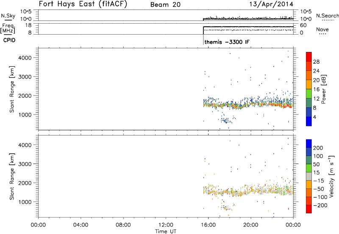Click the "-100" velocity colorbar label
Screen dimensions: 339x234
point(320,197)
